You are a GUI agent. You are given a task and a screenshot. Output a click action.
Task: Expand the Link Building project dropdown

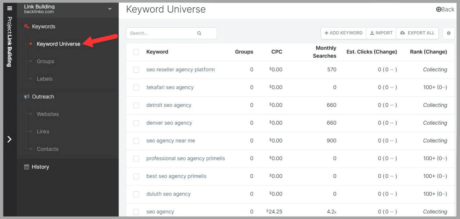(110, 9)
